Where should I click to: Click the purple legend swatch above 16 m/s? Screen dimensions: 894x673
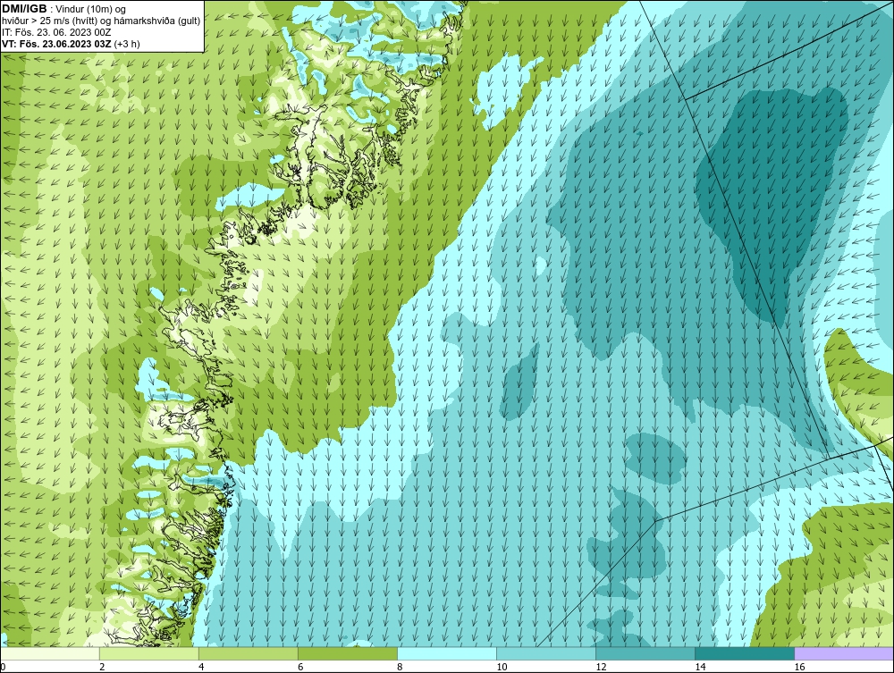pos(844,653)
